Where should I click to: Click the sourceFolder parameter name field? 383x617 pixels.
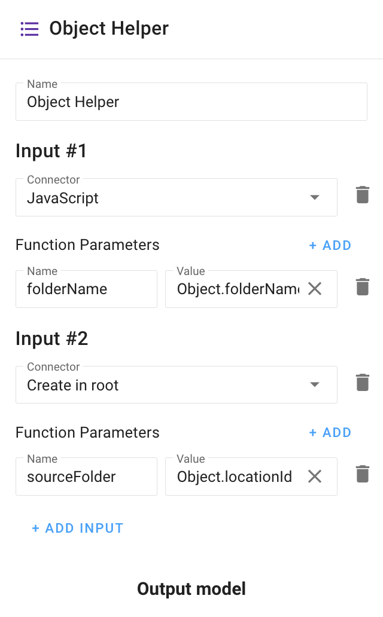pyautogui.click(x=86, y=477)
